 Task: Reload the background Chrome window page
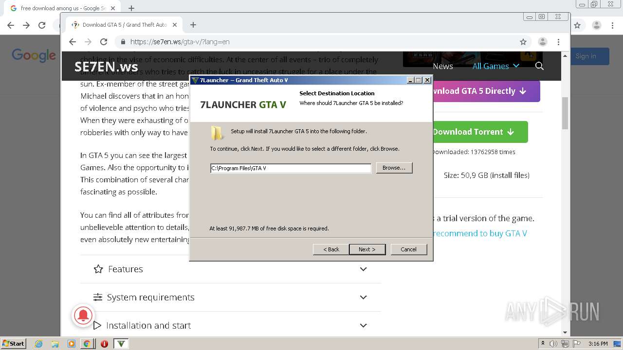(x=42, y=25)
